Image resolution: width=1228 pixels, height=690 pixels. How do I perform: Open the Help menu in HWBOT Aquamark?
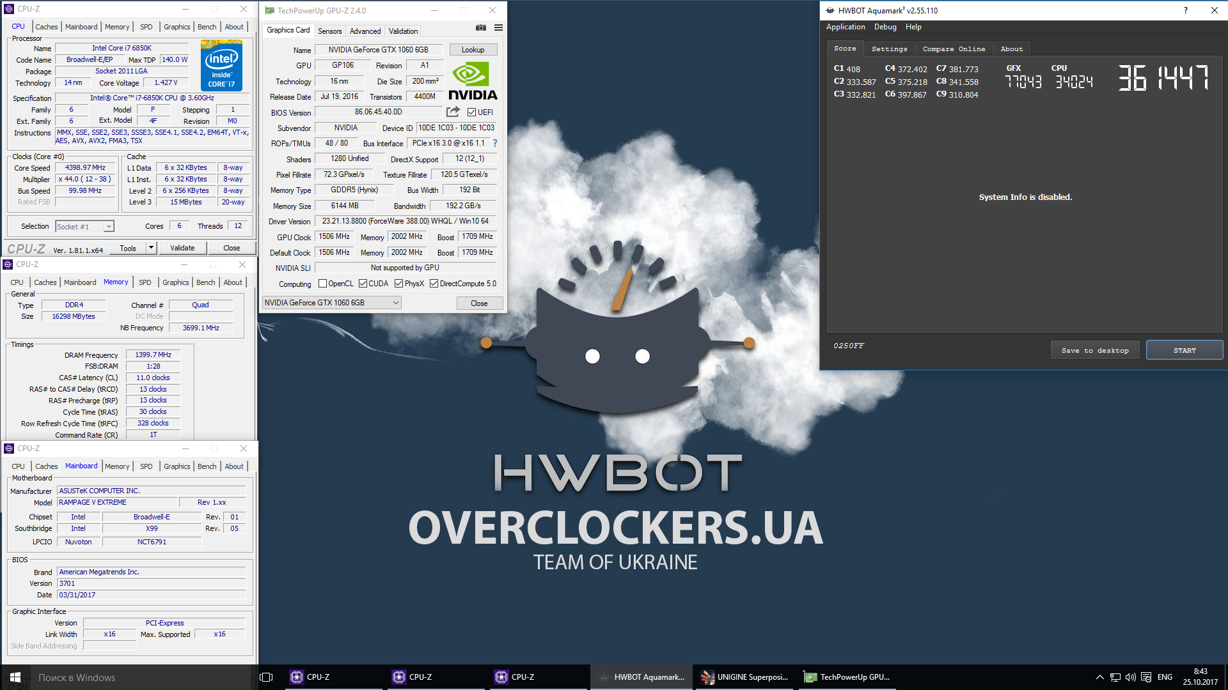click(913, 27)
